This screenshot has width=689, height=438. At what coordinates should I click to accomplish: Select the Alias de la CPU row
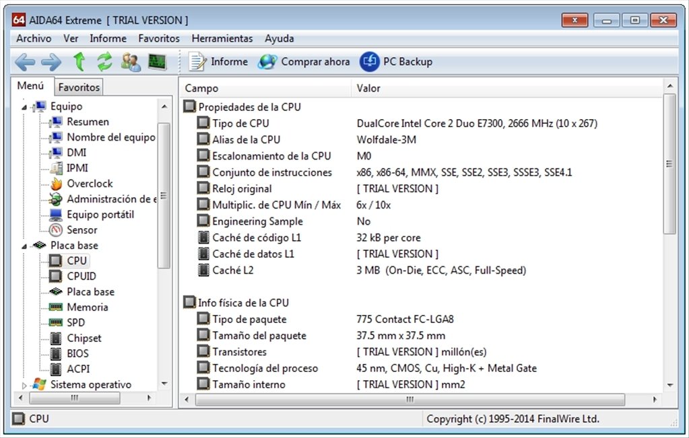click(x=422, y=139)
